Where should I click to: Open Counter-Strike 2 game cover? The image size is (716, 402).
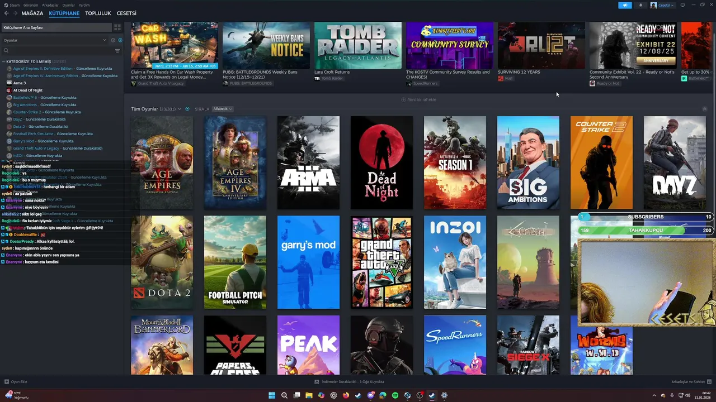click(601, 162)
